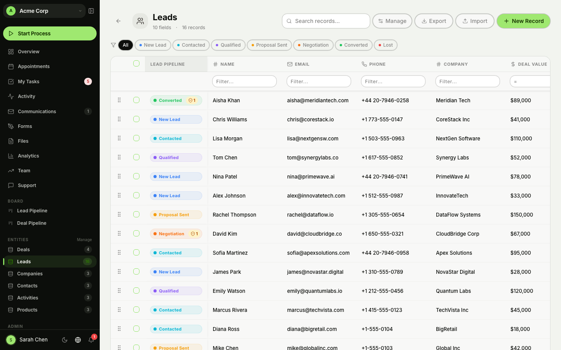Viewport: 561px width, 350px height.
Task: Open the Acme Corp workspace dropdown
Action: point(44,11)
